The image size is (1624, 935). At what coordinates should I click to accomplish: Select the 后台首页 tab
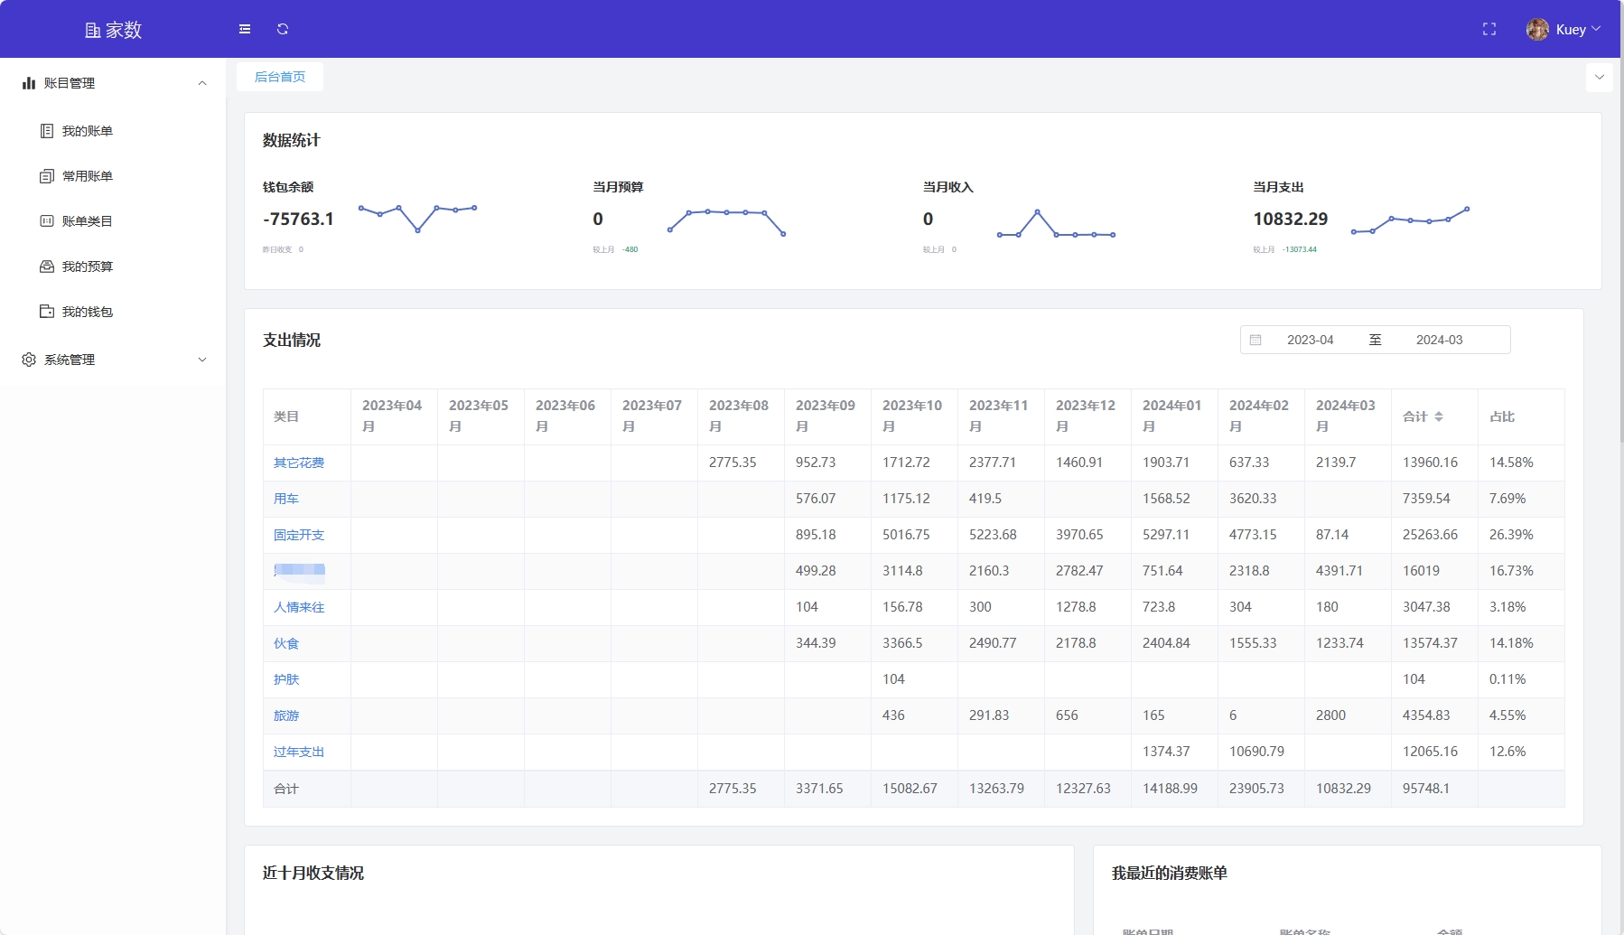pyautogui.click(x=280, y=77)
